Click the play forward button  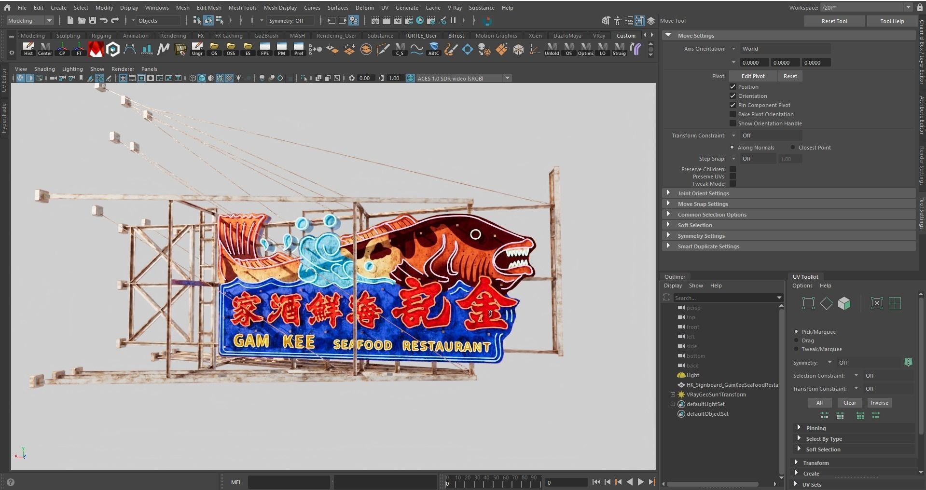[640, 482]
